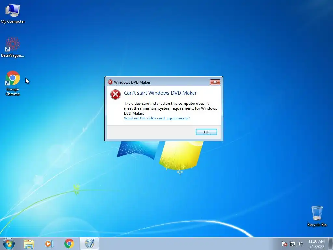Open the Action Center flag tray icon
333x250 pixels.
[284, 244]
